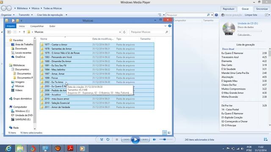Click the burn list options icon
This screenshot has width=271, height=152.
267,15
